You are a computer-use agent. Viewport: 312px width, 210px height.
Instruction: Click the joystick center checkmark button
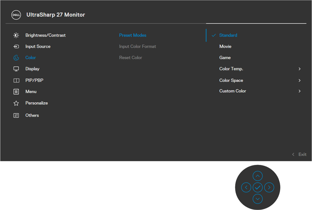pyautogui.click(x=257, y=187)
